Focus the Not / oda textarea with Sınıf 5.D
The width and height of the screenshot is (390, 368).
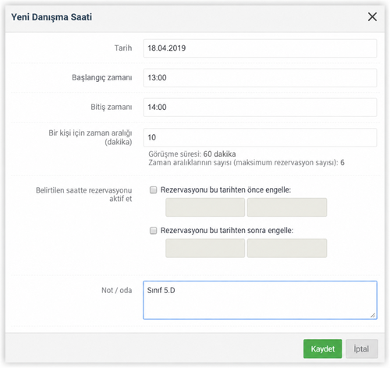click(x=260, y=300)
